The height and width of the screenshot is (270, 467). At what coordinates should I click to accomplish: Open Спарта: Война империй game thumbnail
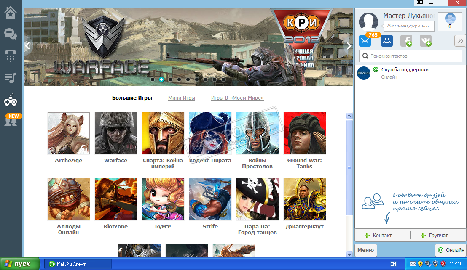point(163,133)
